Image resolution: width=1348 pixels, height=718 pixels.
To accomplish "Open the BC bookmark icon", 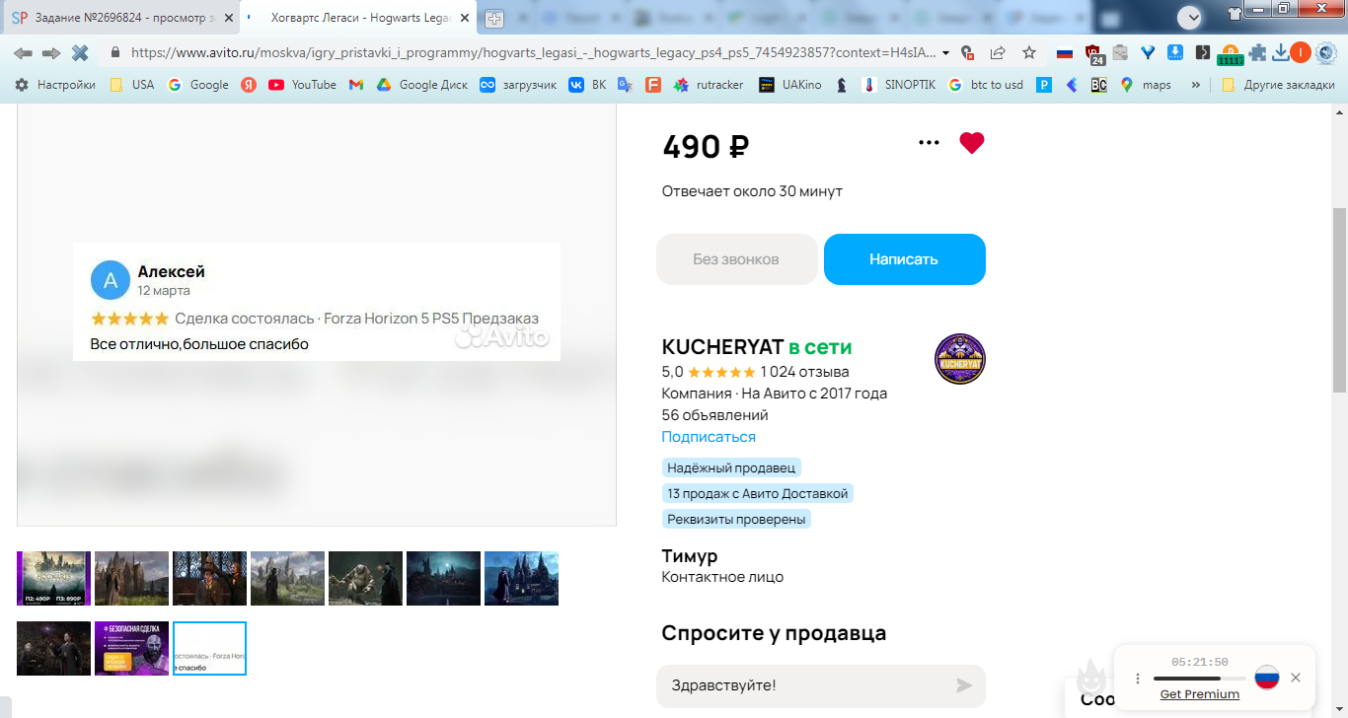I will (x=1099, y=85).
